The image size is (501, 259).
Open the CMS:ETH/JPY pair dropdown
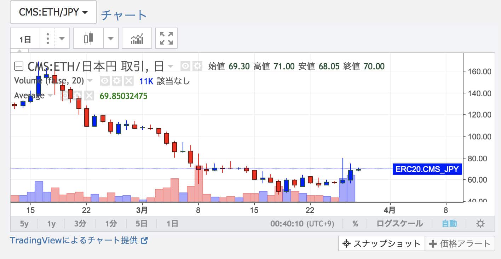53,12
